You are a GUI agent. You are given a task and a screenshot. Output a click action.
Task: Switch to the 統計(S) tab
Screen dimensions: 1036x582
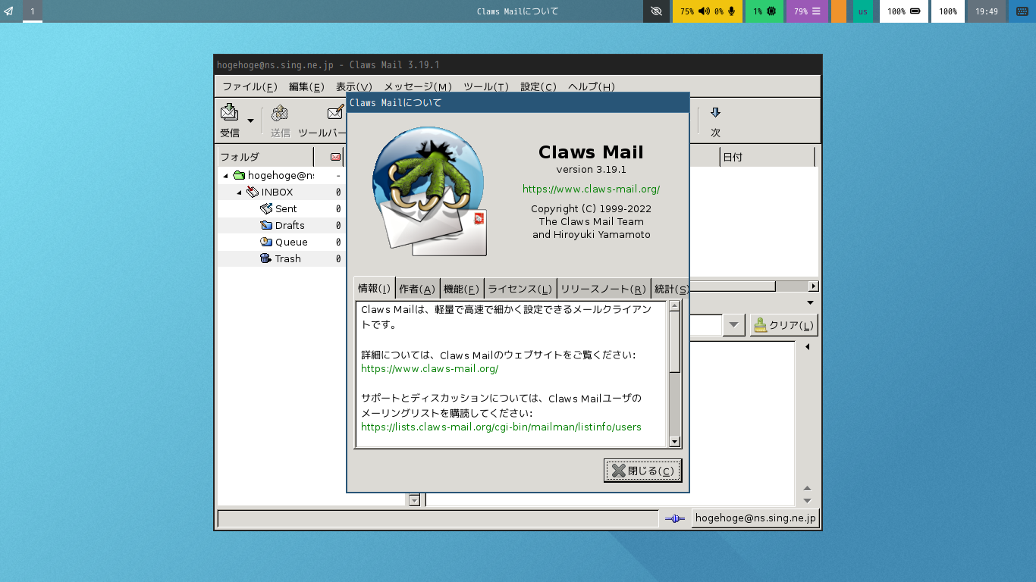(670, 289)
